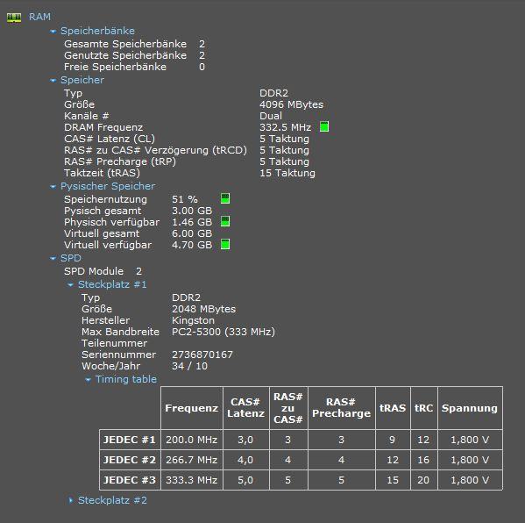Click the 4.70 GB virtual available value
525x523 pixels.
click(192, 245)
